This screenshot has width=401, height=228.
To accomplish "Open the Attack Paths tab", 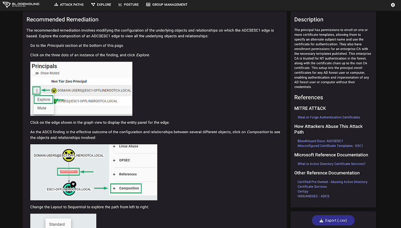I will (x=69, y=5).
